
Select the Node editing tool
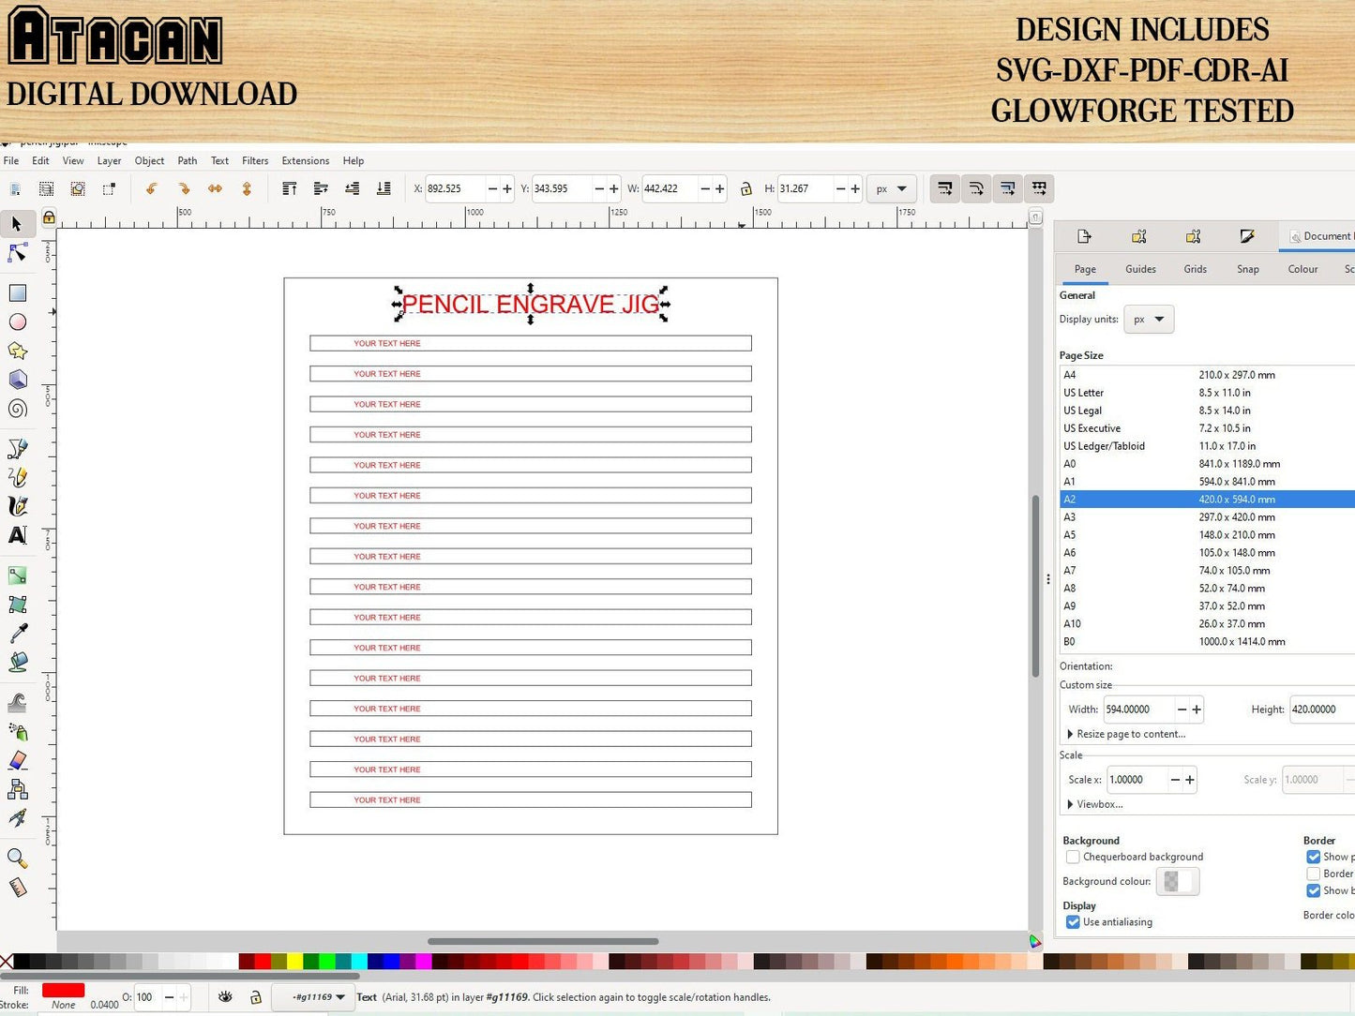point(17,254)
